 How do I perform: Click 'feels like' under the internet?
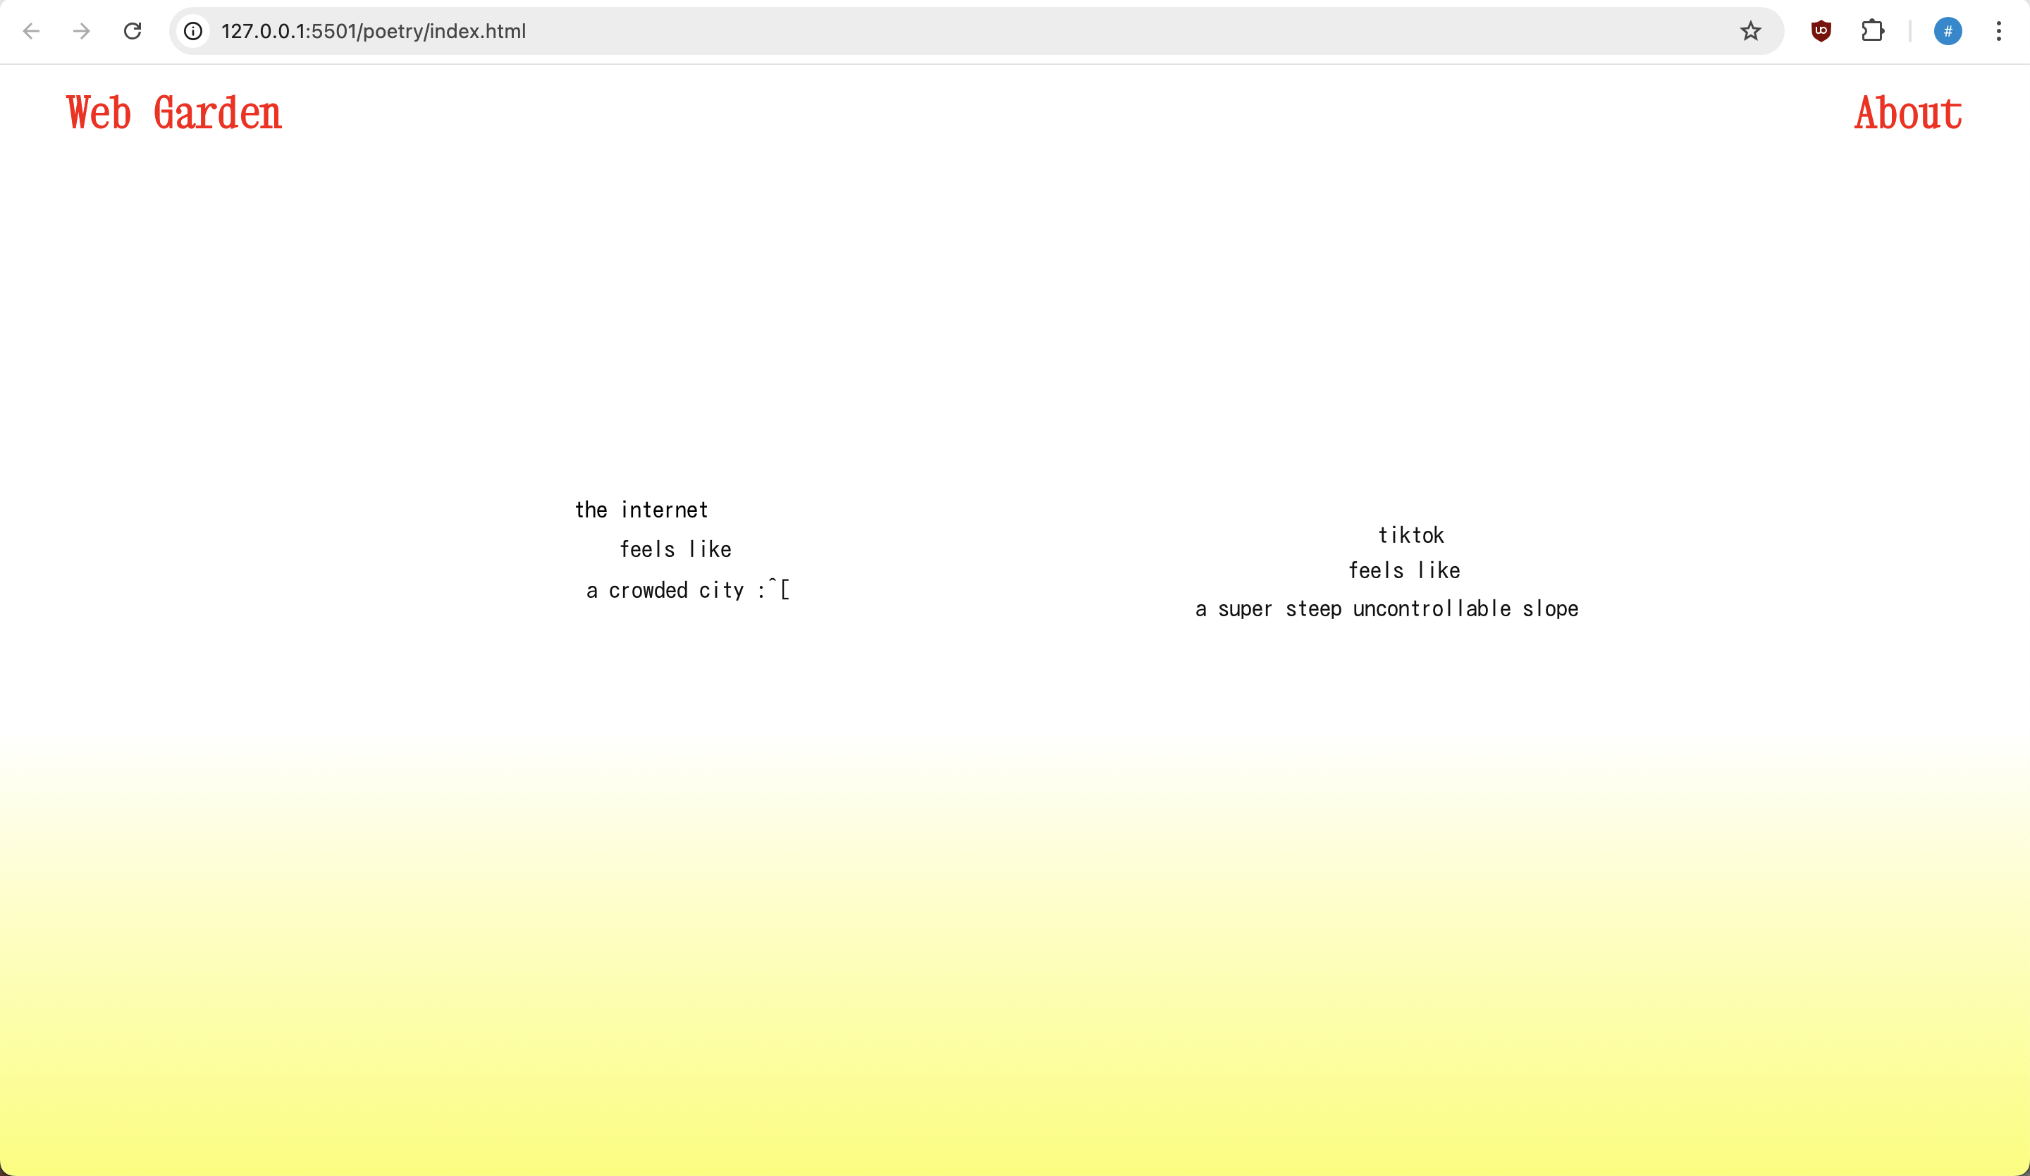pos(675,549)
